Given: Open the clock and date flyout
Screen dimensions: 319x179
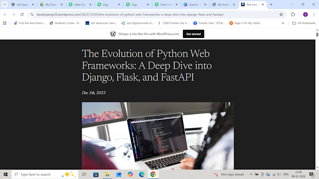Looking at the screenshot, I should tap(298, 174).
